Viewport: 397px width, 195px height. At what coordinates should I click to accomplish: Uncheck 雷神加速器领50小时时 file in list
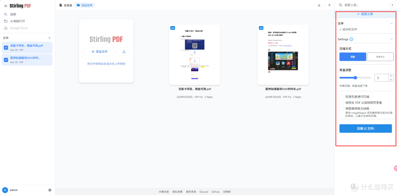6,60
